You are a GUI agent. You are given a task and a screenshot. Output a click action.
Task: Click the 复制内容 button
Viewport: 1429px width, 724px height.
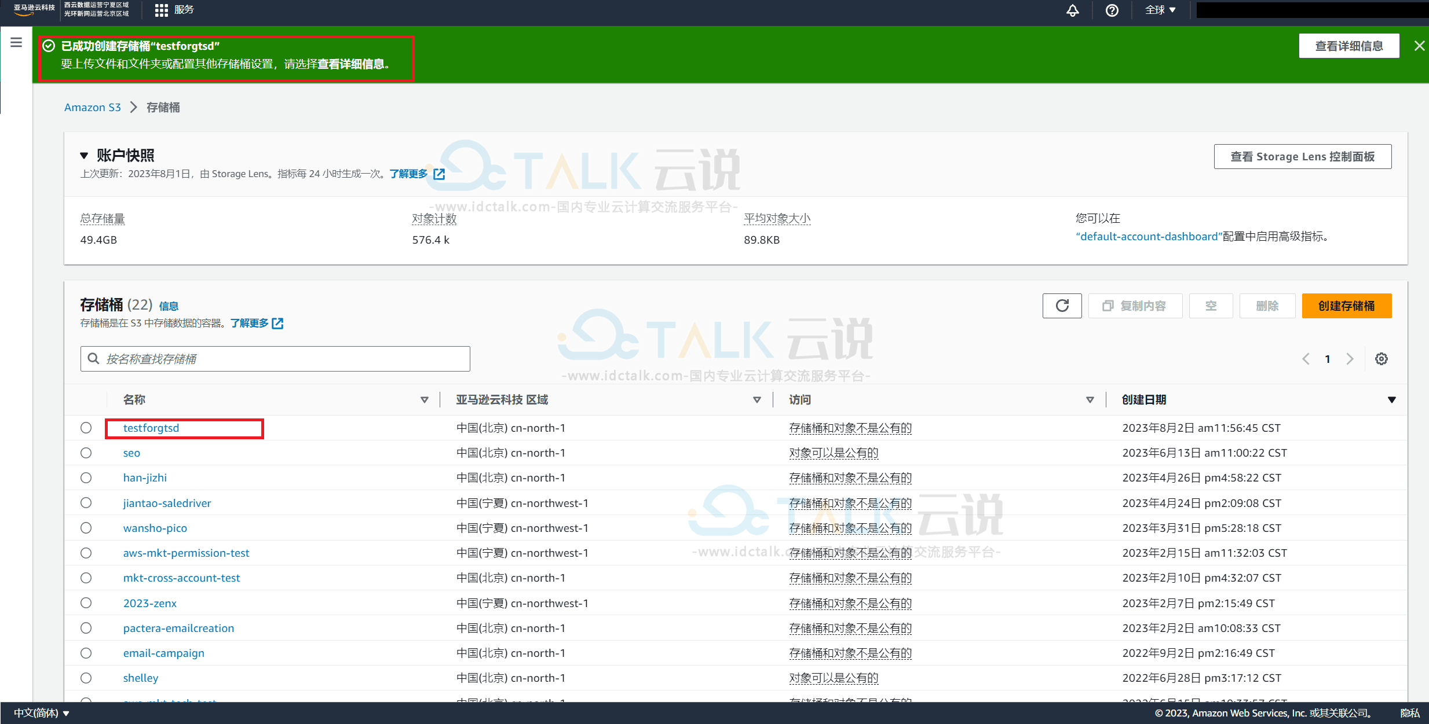coord(1135,306)
